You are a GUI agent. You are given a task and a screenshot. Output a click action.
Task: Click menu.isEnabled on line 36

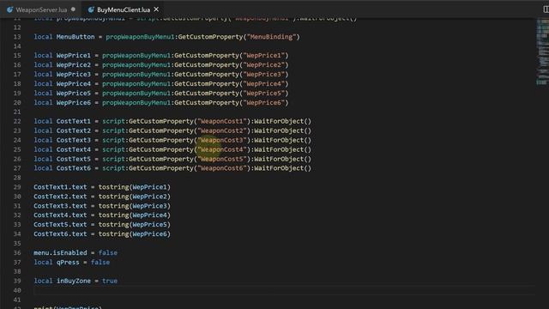[60, 253]
